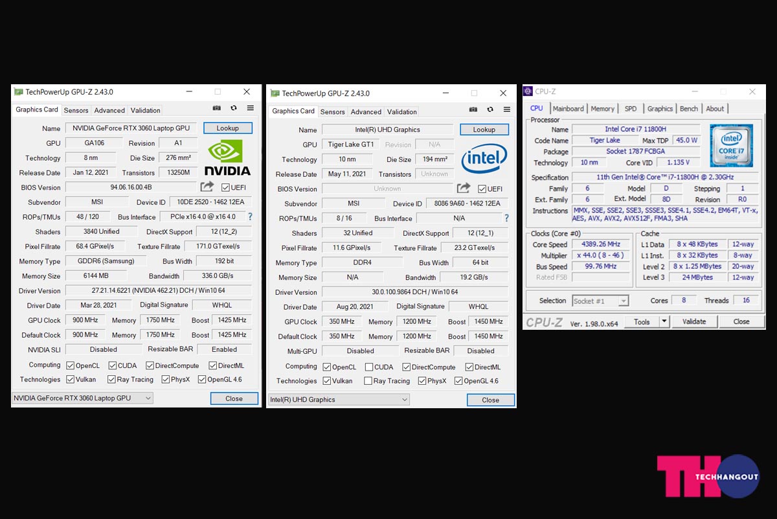Toggle CUDA checkbox in Intel GPU-Z window

[x=368, y=367]
